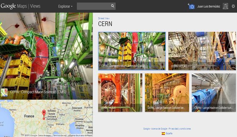
Task: Click Juan Luis Bermúdez profile avatar
Action: (226, 6)
